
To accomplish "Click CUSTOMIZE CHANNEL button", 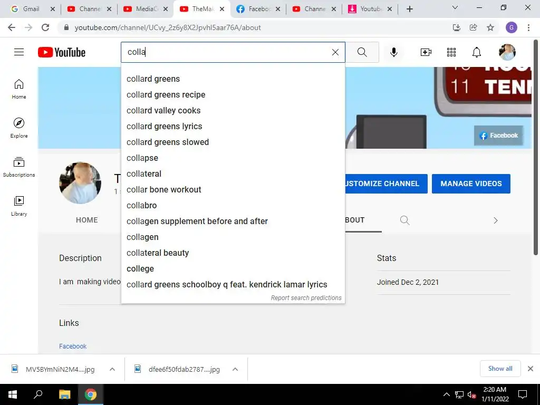I will (386, 184).
